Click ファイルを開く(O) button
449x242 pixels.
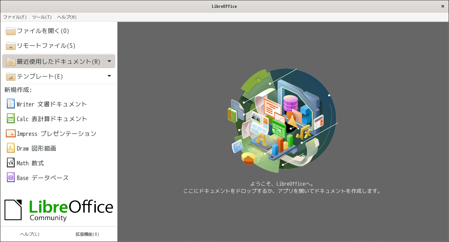pyautogui.click(x=59, y=31)
